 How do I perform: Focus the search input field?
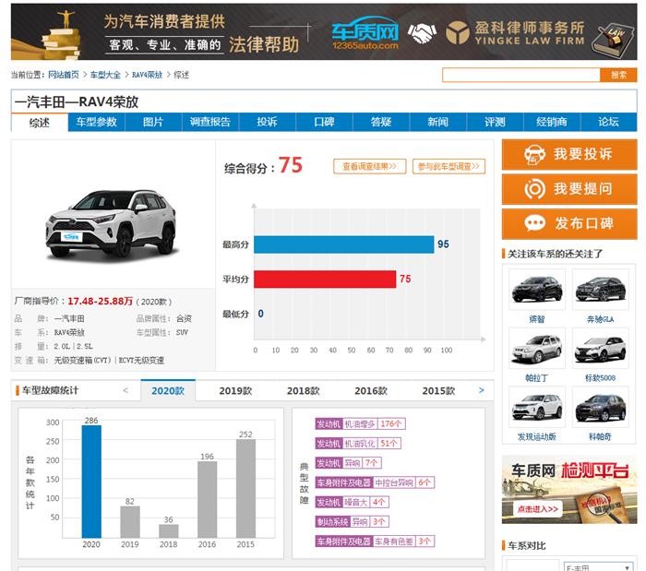click(521, 75)
